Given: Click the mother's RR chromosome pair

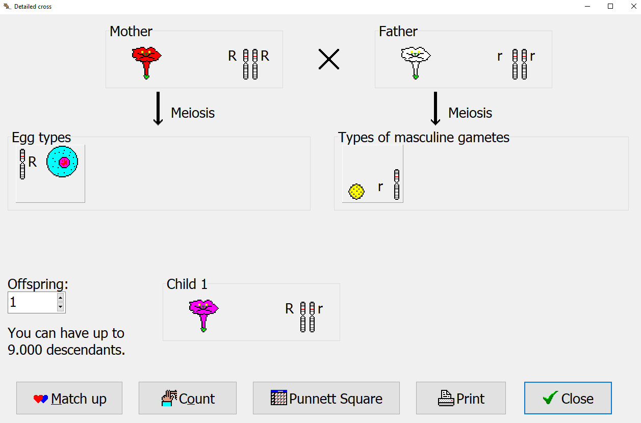Looking at the screenshot, I should coord(250,64).
